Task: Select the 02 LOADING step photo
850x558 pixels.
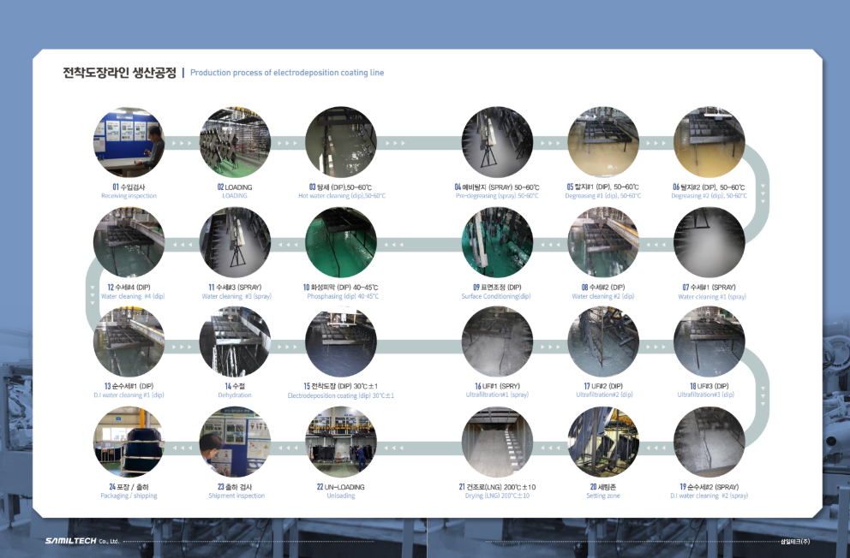Action: coord(235,142)
